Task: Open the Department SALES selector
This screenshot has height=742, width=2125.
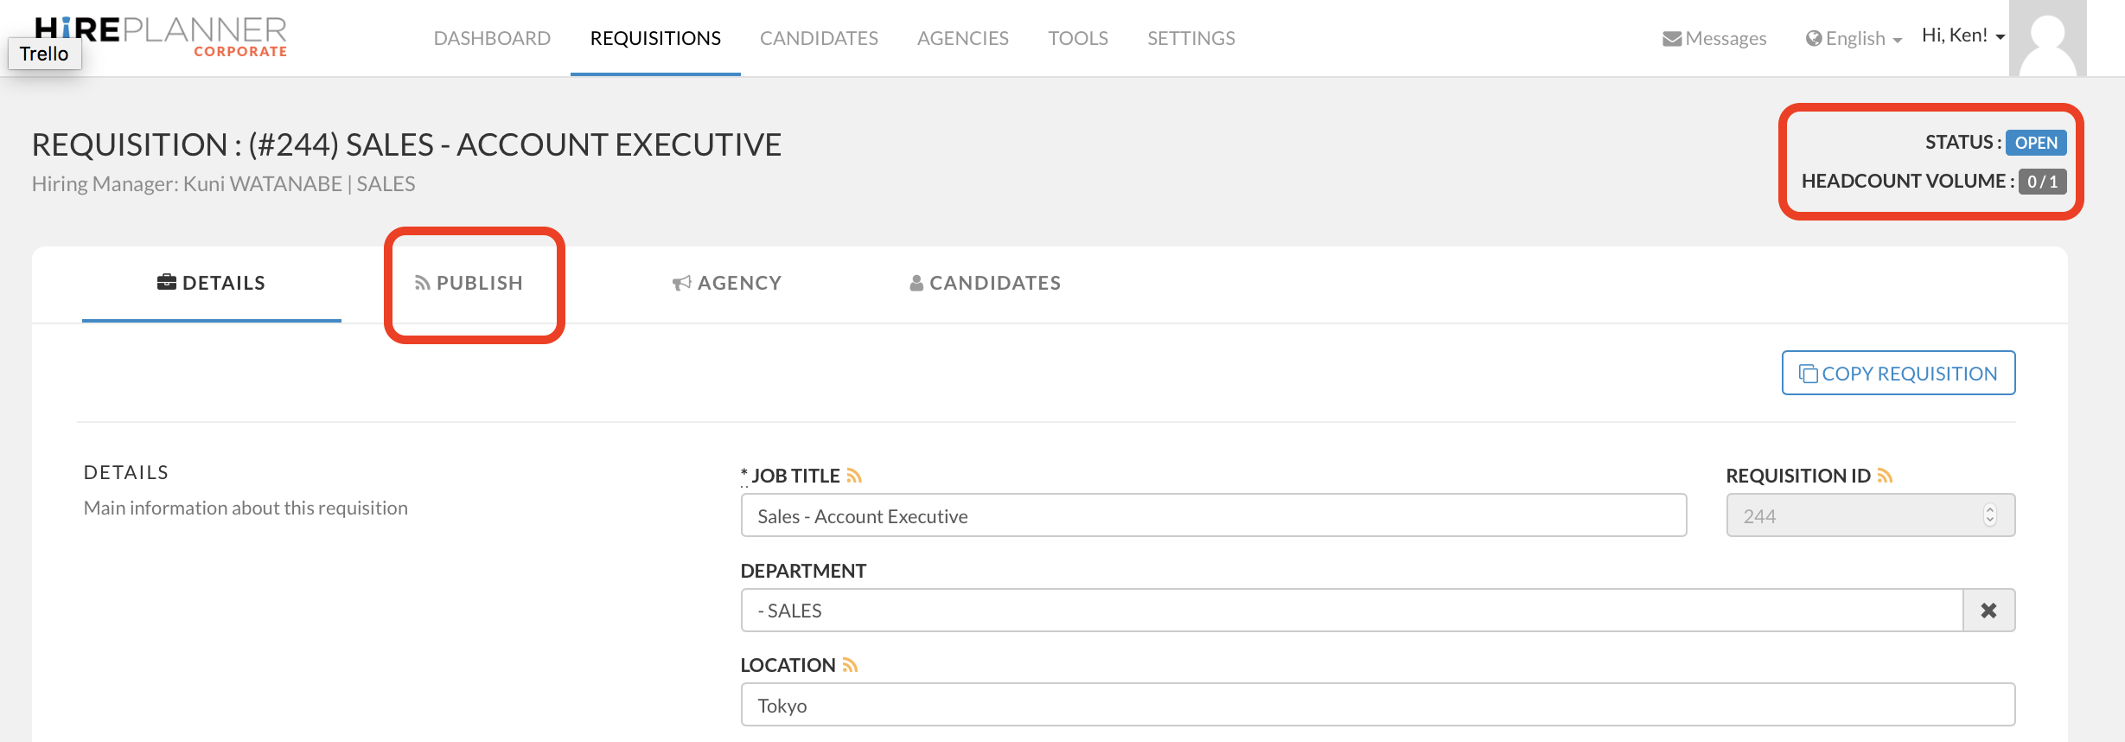Action: (1350, 611)
